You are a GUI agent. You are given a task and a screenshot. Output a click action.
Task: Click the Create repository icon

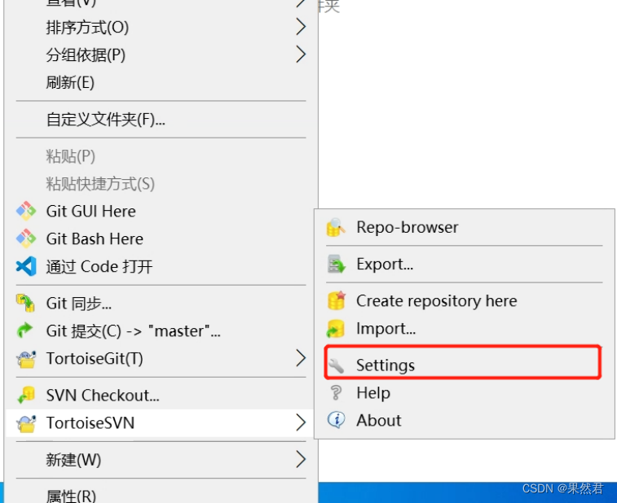tap(336, 300)
